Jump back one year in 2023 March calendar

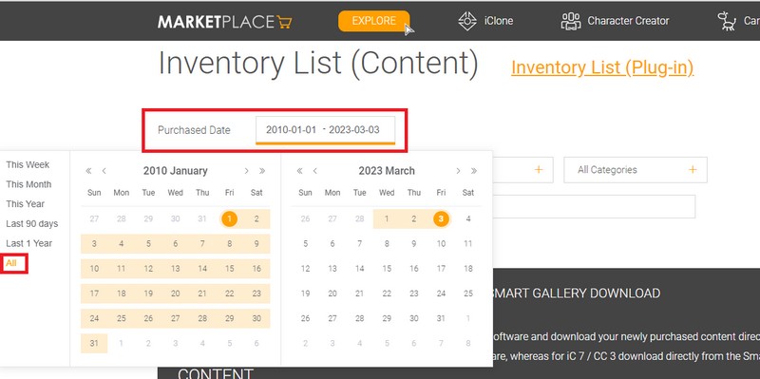(299, 171)
